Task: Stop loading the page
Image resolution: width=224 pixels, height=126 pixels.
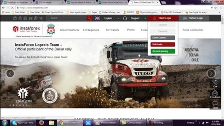Action: tap(12, 8)
